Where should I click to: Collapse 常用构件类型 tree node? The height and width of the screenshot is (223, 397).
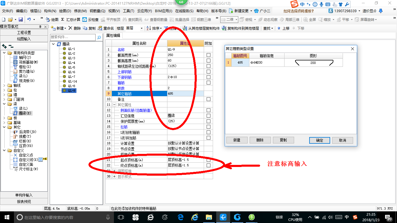4,53
